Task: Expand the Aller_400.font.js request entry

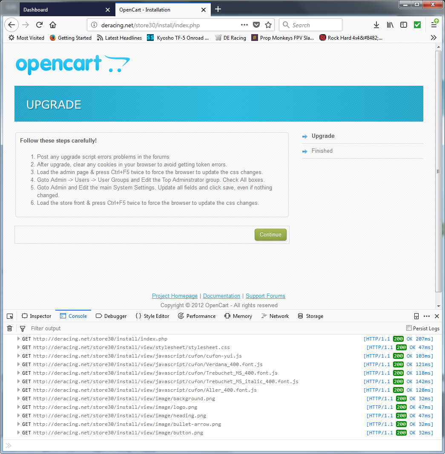Action: coord(18,390)
